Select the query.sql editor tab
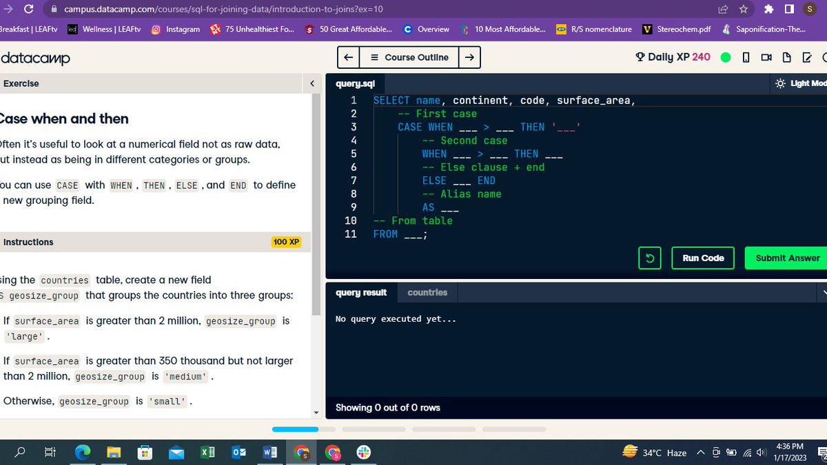This screenshot has height=465, width=827. point(355,83)
